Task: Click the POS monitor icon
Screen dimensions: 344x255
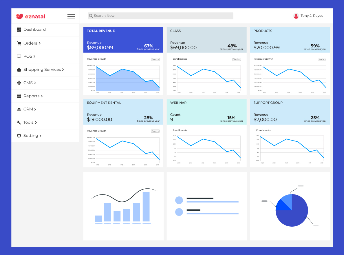Action: 19,57
